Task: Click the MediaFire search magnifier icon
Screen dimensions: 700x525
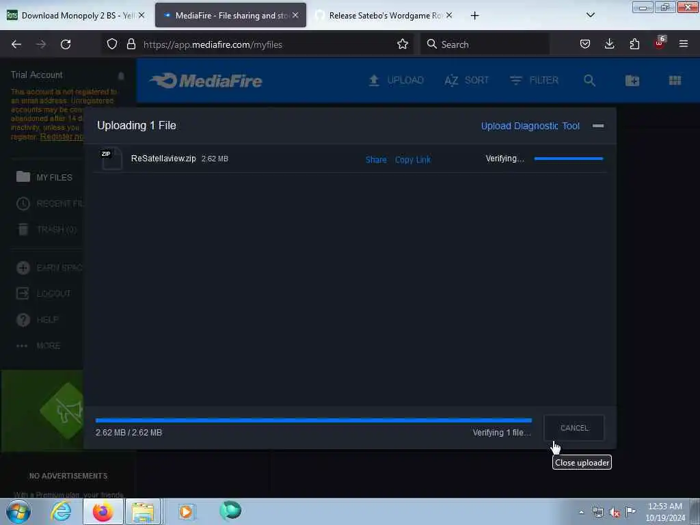Action: point(589,81)
